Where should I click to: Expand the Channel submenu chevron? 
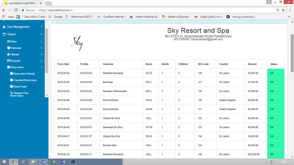[41, 54]
